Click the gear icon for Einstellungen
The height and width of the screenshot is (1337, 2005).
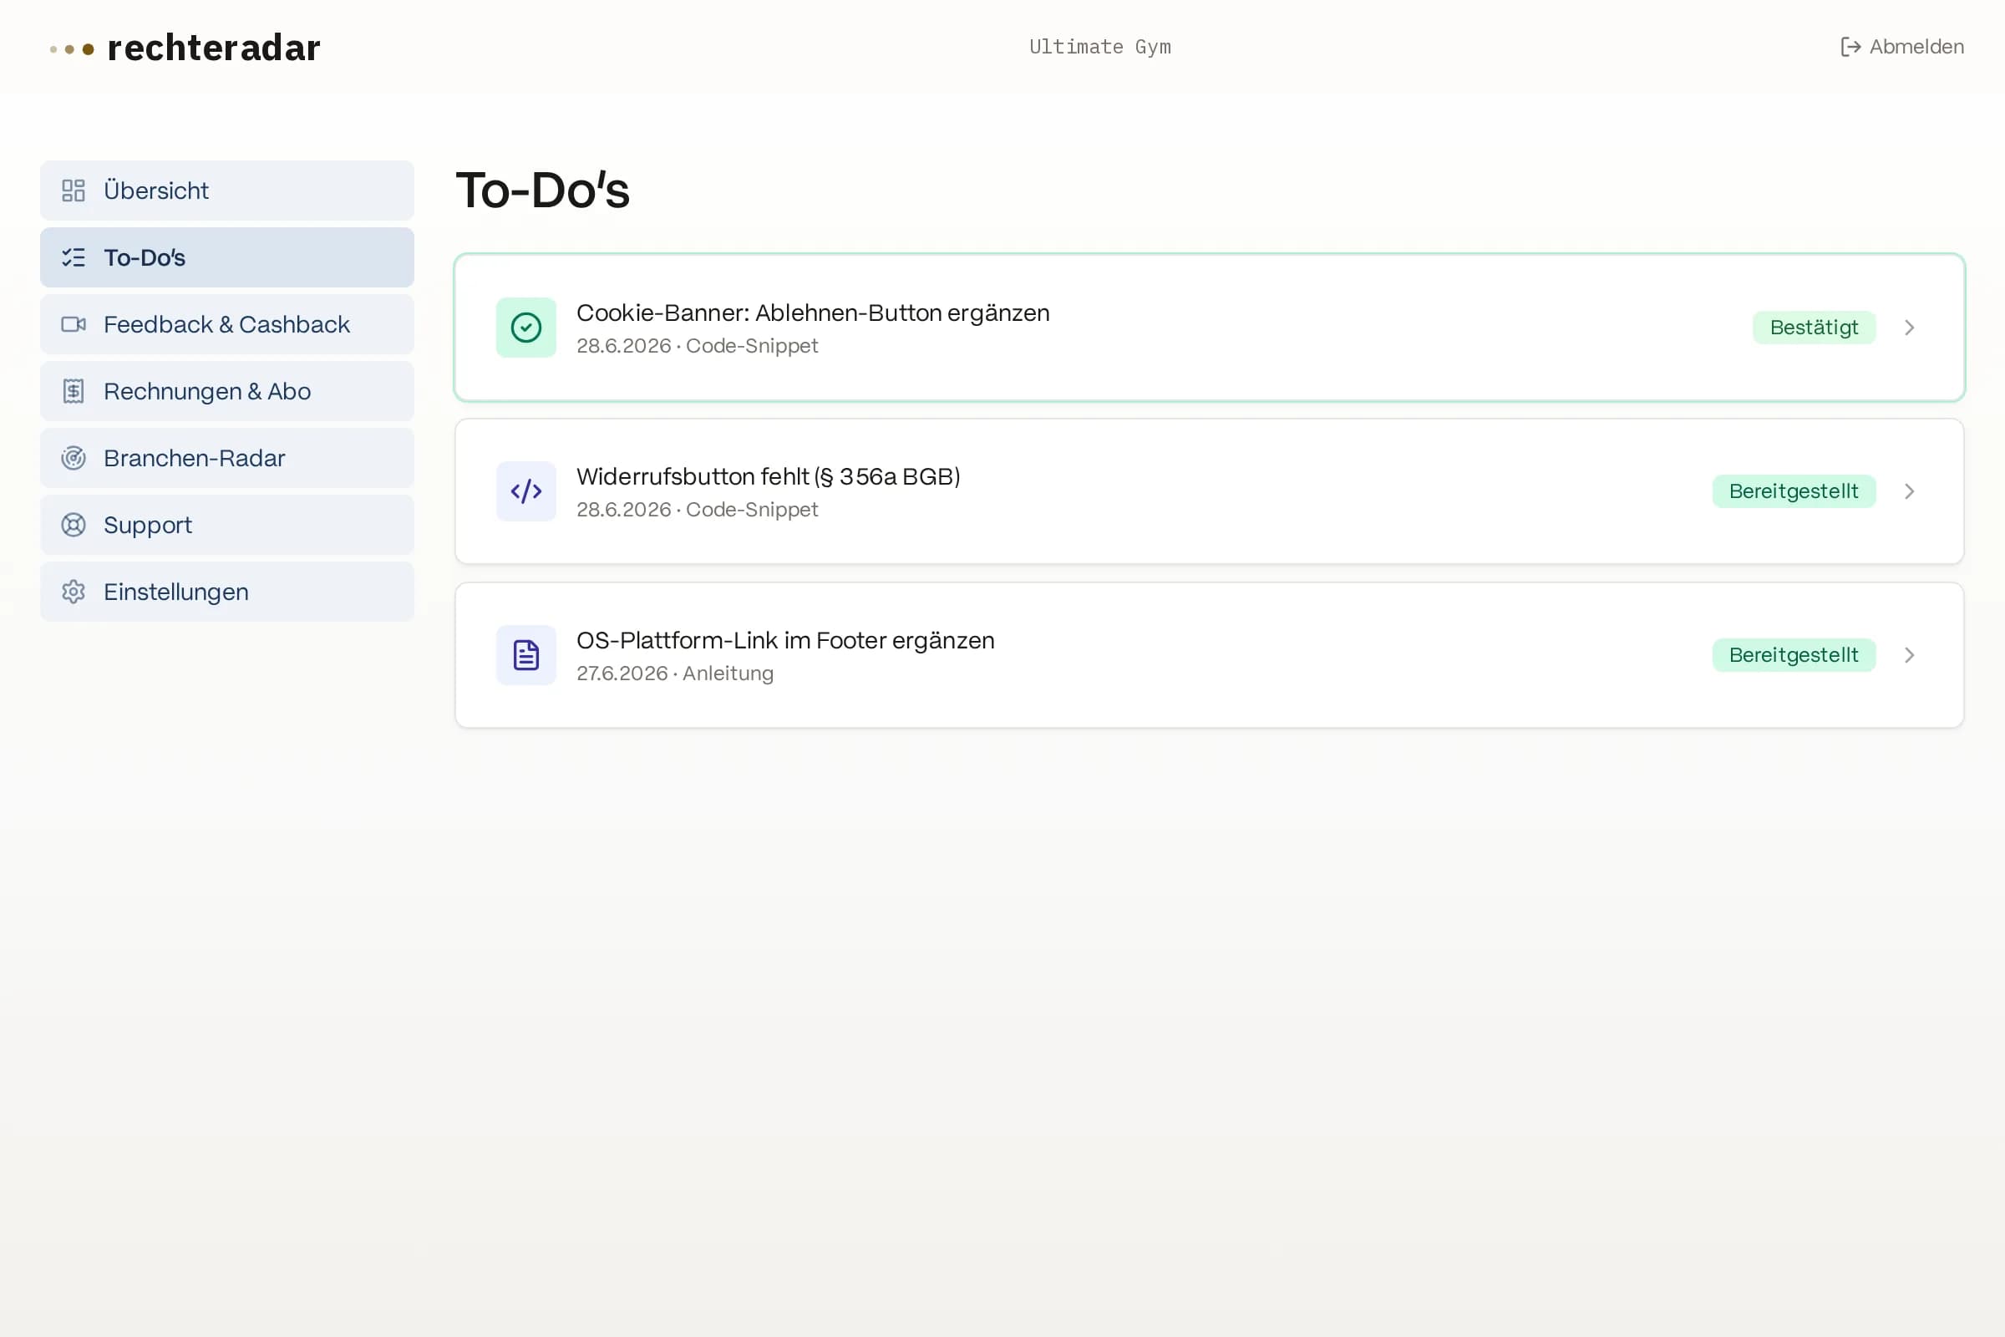[74, 592]
